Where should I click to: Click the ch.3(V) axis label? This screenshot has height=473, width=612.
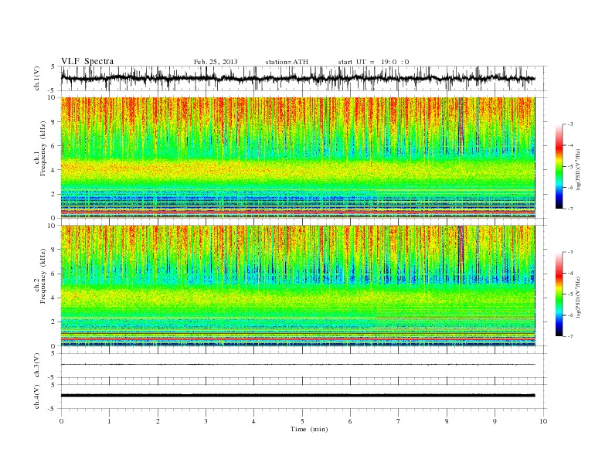click(x=37, y=366)
